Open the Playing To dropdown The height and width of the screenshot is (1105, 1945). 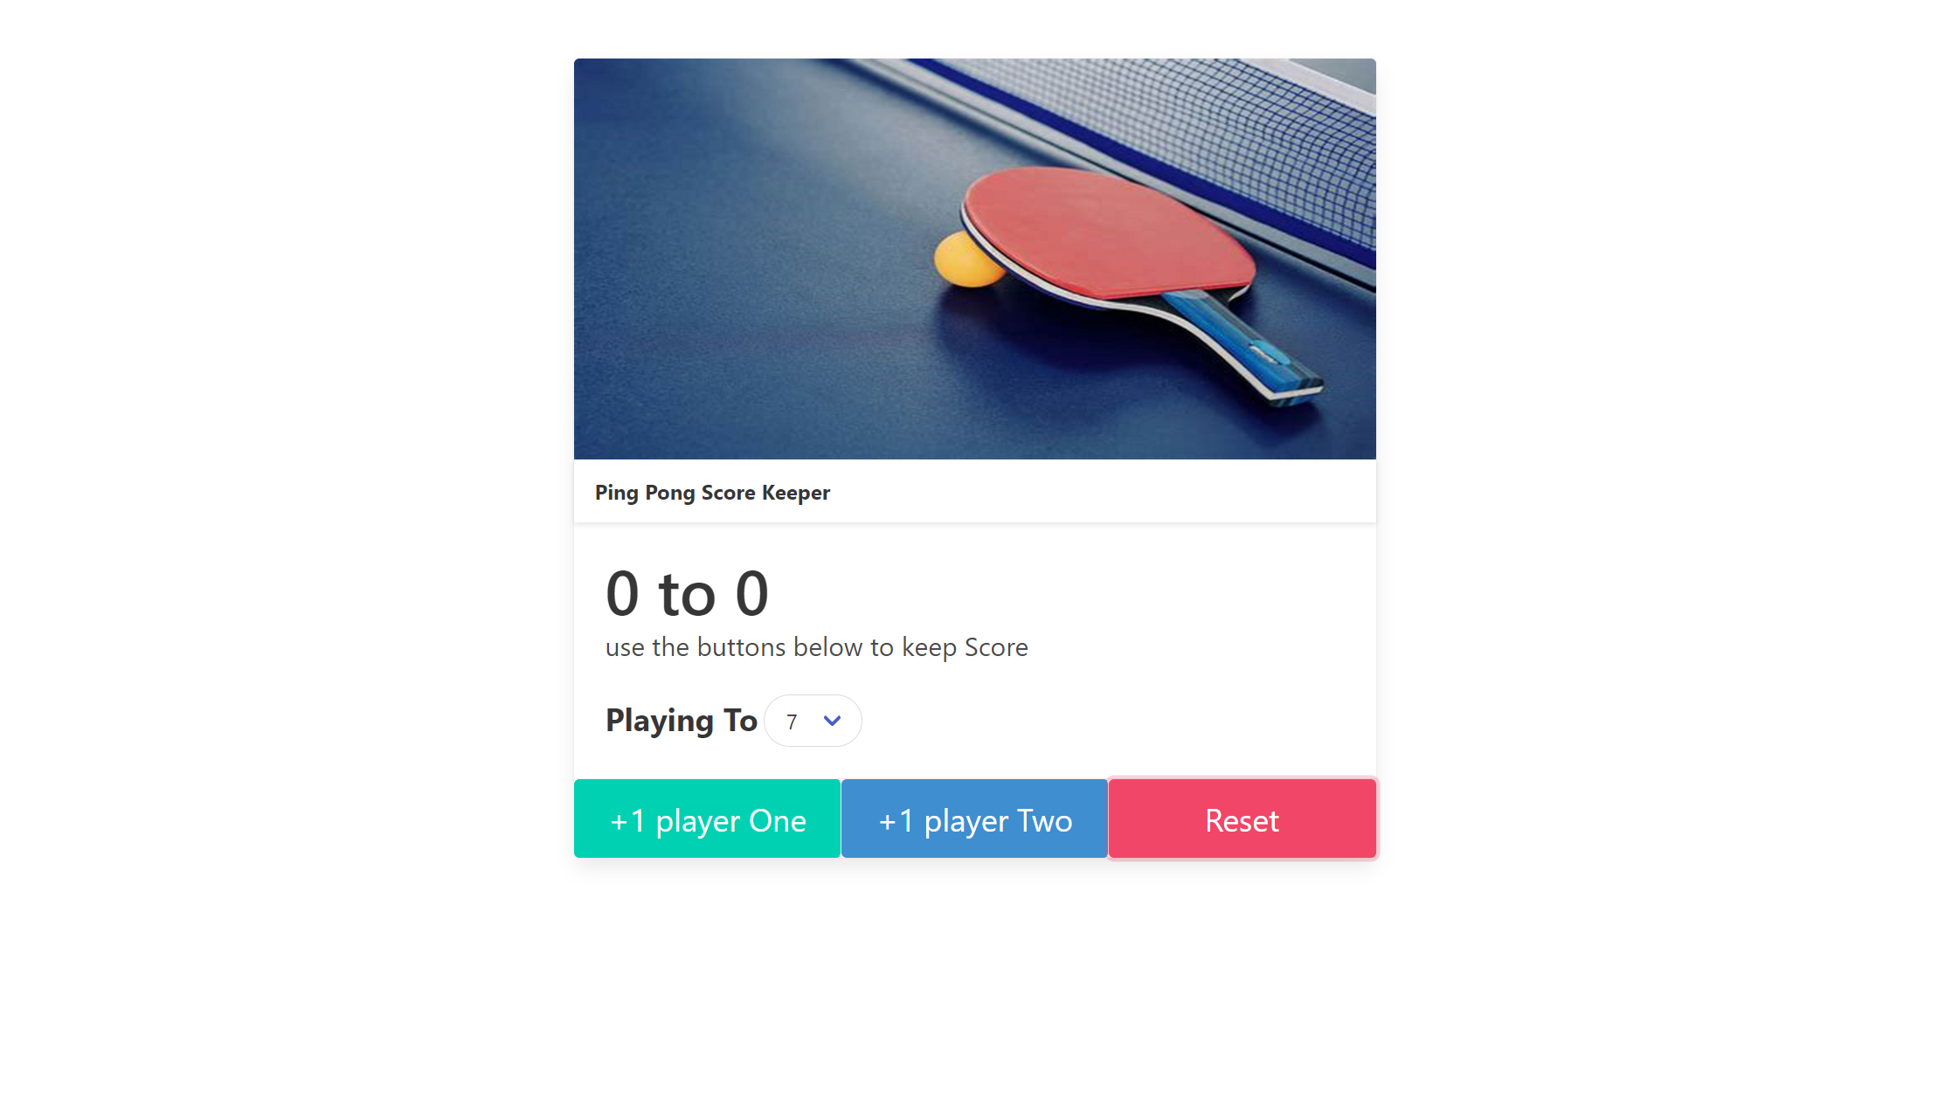pos(813,721)
